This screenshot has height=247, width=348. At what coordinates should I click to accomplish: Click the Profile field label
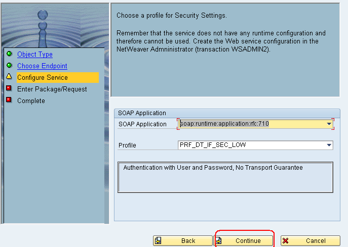[127, 145]
